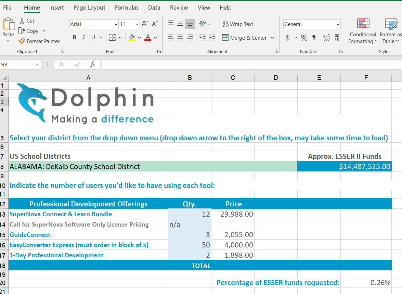Apply Percent Style format
The image size is (402, 294).
coord(304,38)
